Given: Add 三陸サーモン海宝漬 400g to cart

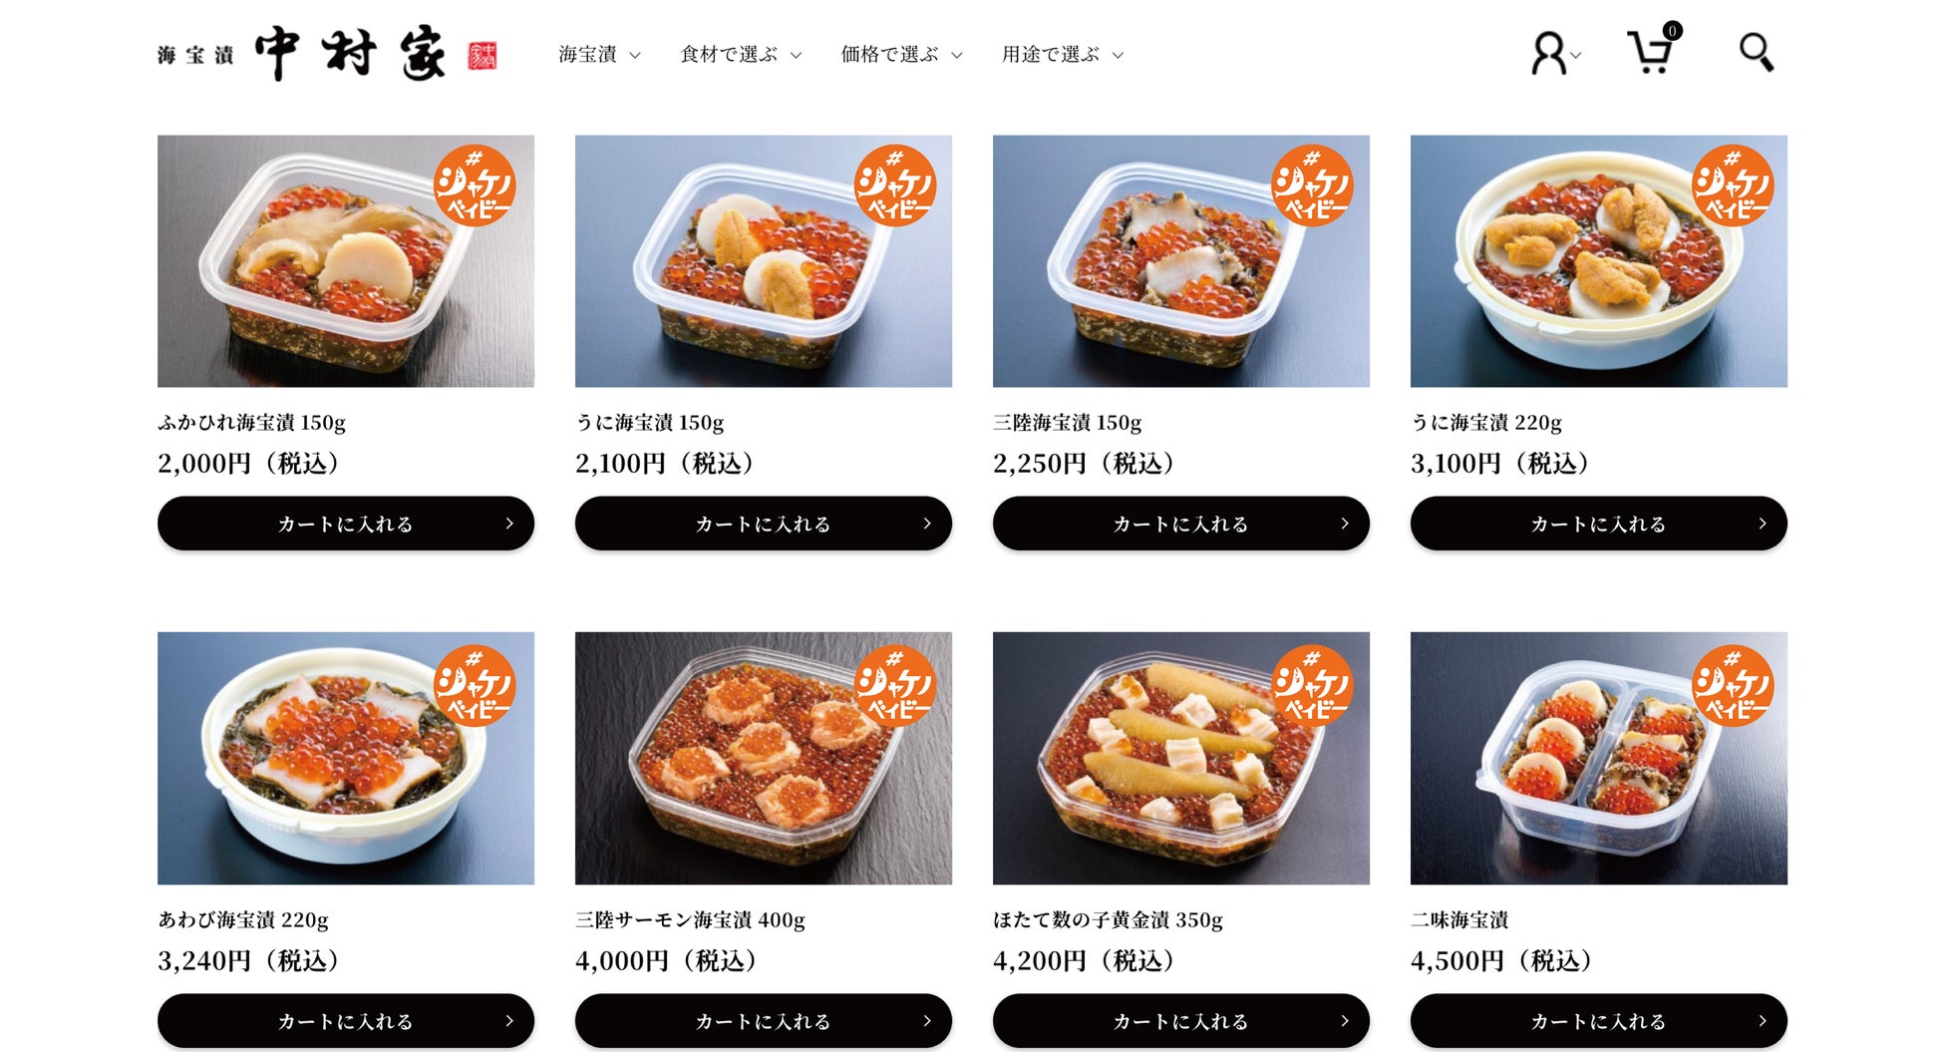Looking at the screenshot, I should (764, 1020).
